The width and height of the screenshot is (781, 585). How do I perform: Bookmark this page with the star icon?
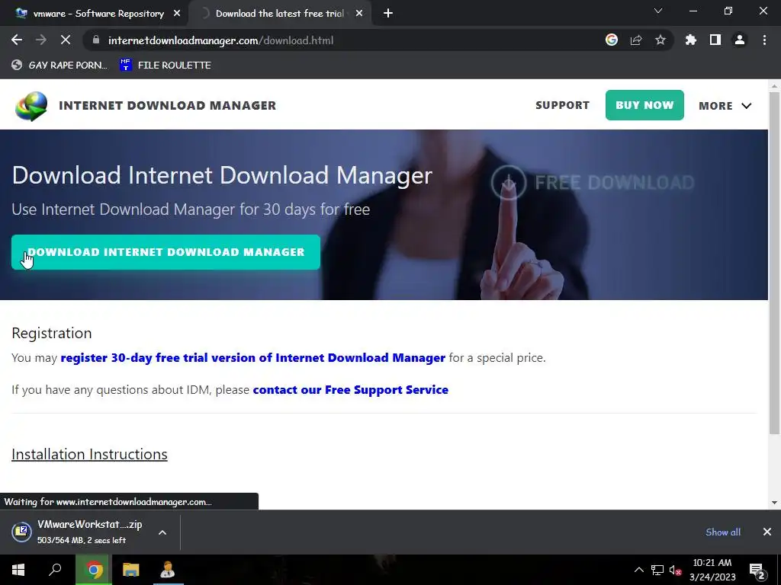[660, 40]
